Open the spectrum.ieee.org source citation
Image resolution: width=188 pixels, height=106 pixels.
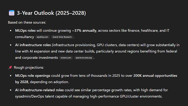(84, 58)
